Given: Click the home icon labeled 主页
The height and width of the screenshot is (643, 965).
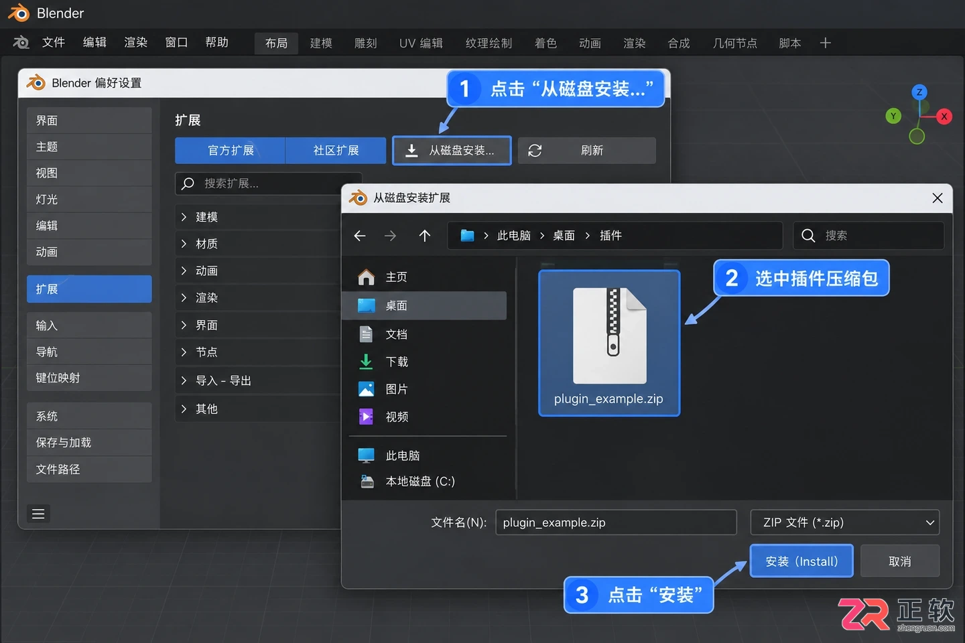Looking at the screenshot, I should click(366, 277).
